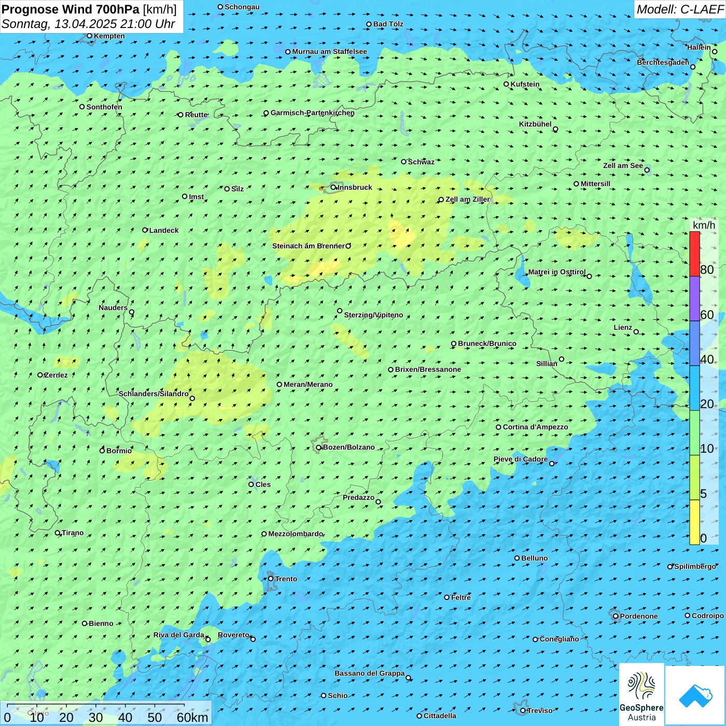Click the Murnau am Staffelsee label
Image resolution: width=726 pixels, height=726 pixels.
point(329,51)
